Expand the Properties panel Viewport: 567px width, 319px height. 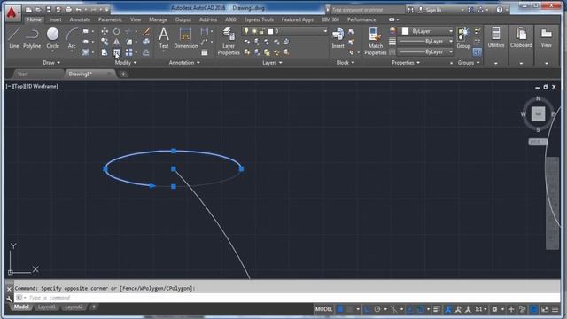406,63
